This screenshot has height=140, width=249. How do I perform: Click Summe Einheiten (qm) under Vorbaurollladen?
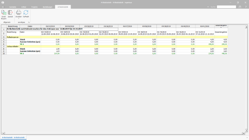tap(30, 51)
